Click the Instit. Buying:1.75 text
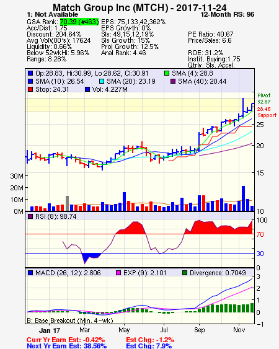The height and width of the screenshot is (349, 279). pyautogui.click(x=214, y=60)
